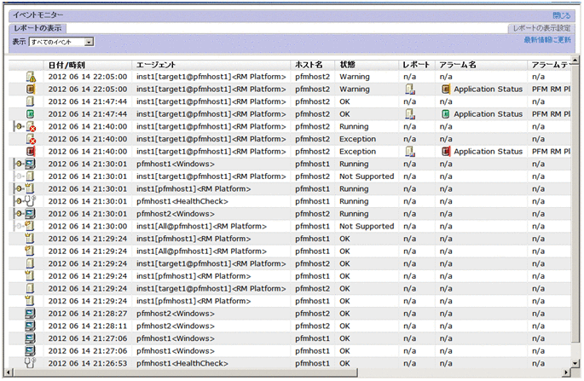Sort by the 日付/時刻 column header

(x=66, y=64)
